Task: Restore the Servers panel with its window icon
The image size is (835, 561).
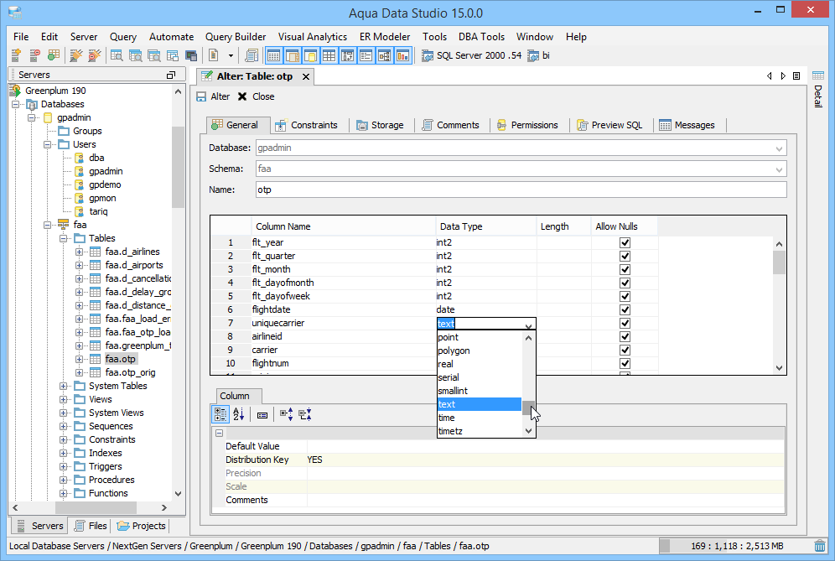Action: point(171,75)
